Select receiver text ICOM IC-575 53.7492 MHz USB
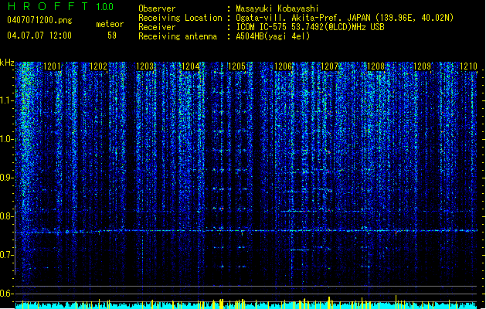The height and width of the screenshot is (309, 486). 310,27
